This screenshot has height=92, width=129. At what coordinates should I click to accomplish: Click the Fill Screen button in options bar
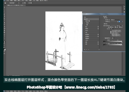(x=30, y=3)
